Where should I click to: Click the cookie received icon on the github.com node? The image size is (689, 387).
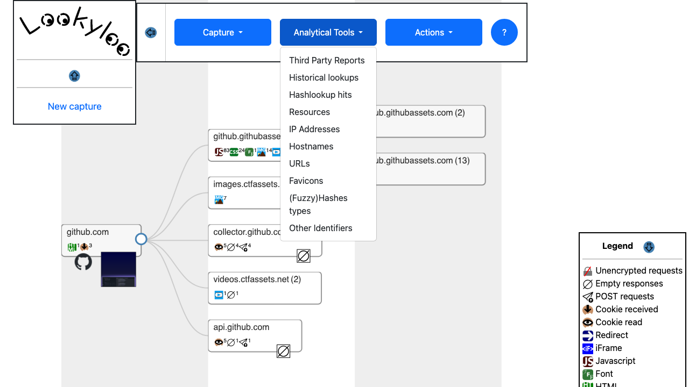click(85, 247)
